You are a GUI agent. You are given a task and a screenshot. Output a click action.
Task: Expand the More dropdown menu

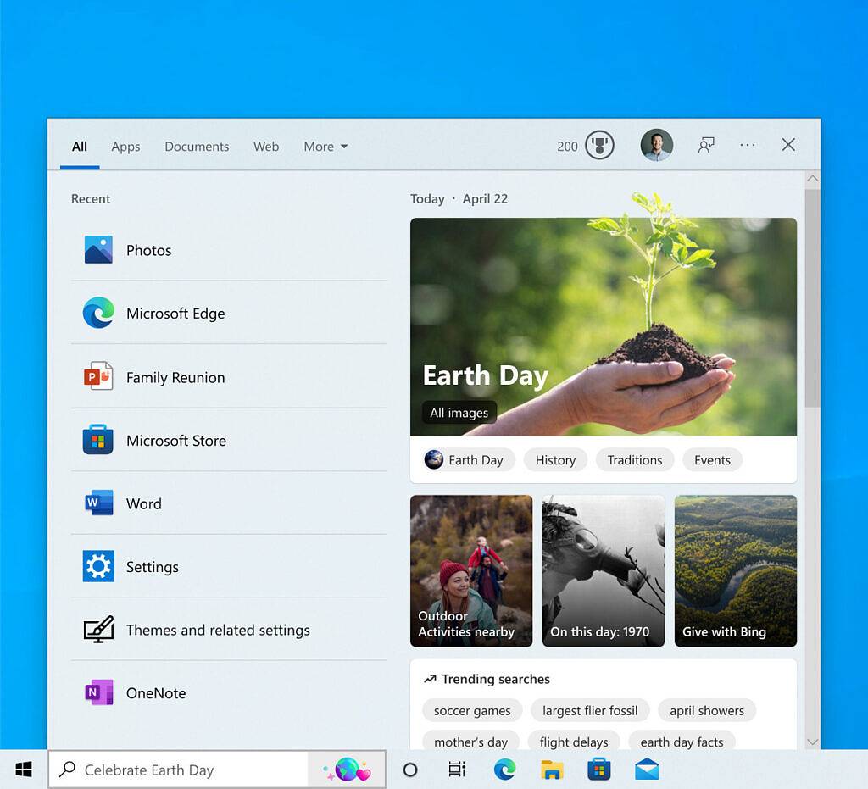(x=325, y=147)
